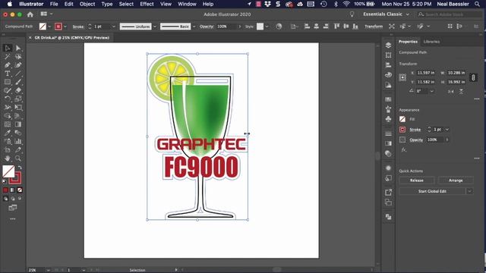486x273 pixels.
Task: Click the Start Global Edit button
Action: (x=432, y=191)
